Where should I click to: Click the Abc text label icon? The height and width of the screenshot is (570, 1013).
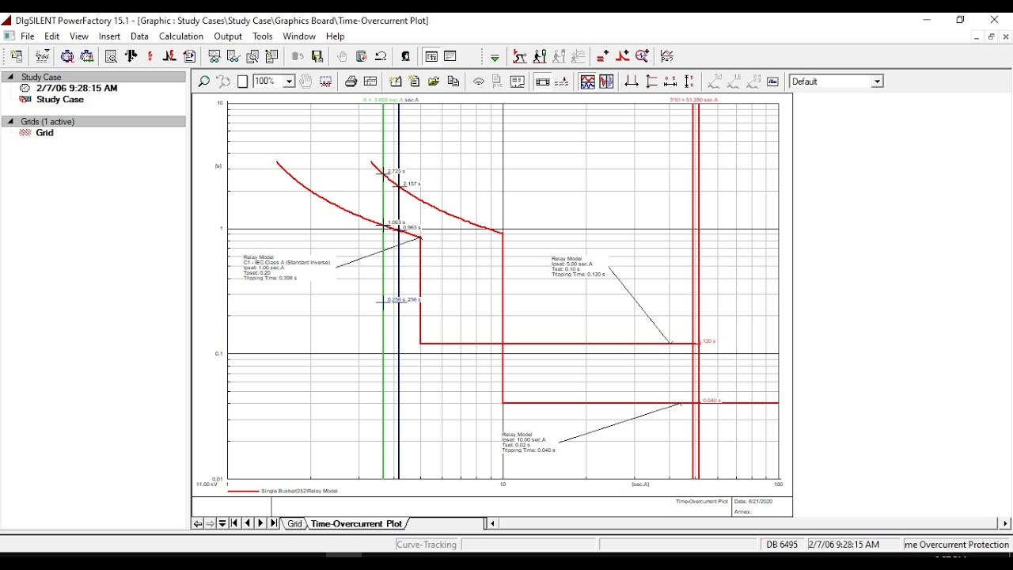coord(773,82)
